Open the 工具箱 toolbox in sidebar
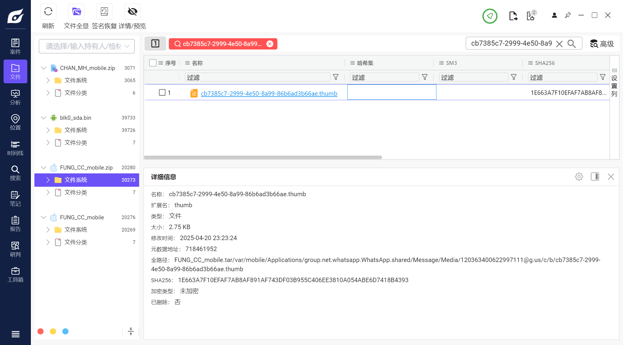Viewport: 623px width, 345px height. 15,275
